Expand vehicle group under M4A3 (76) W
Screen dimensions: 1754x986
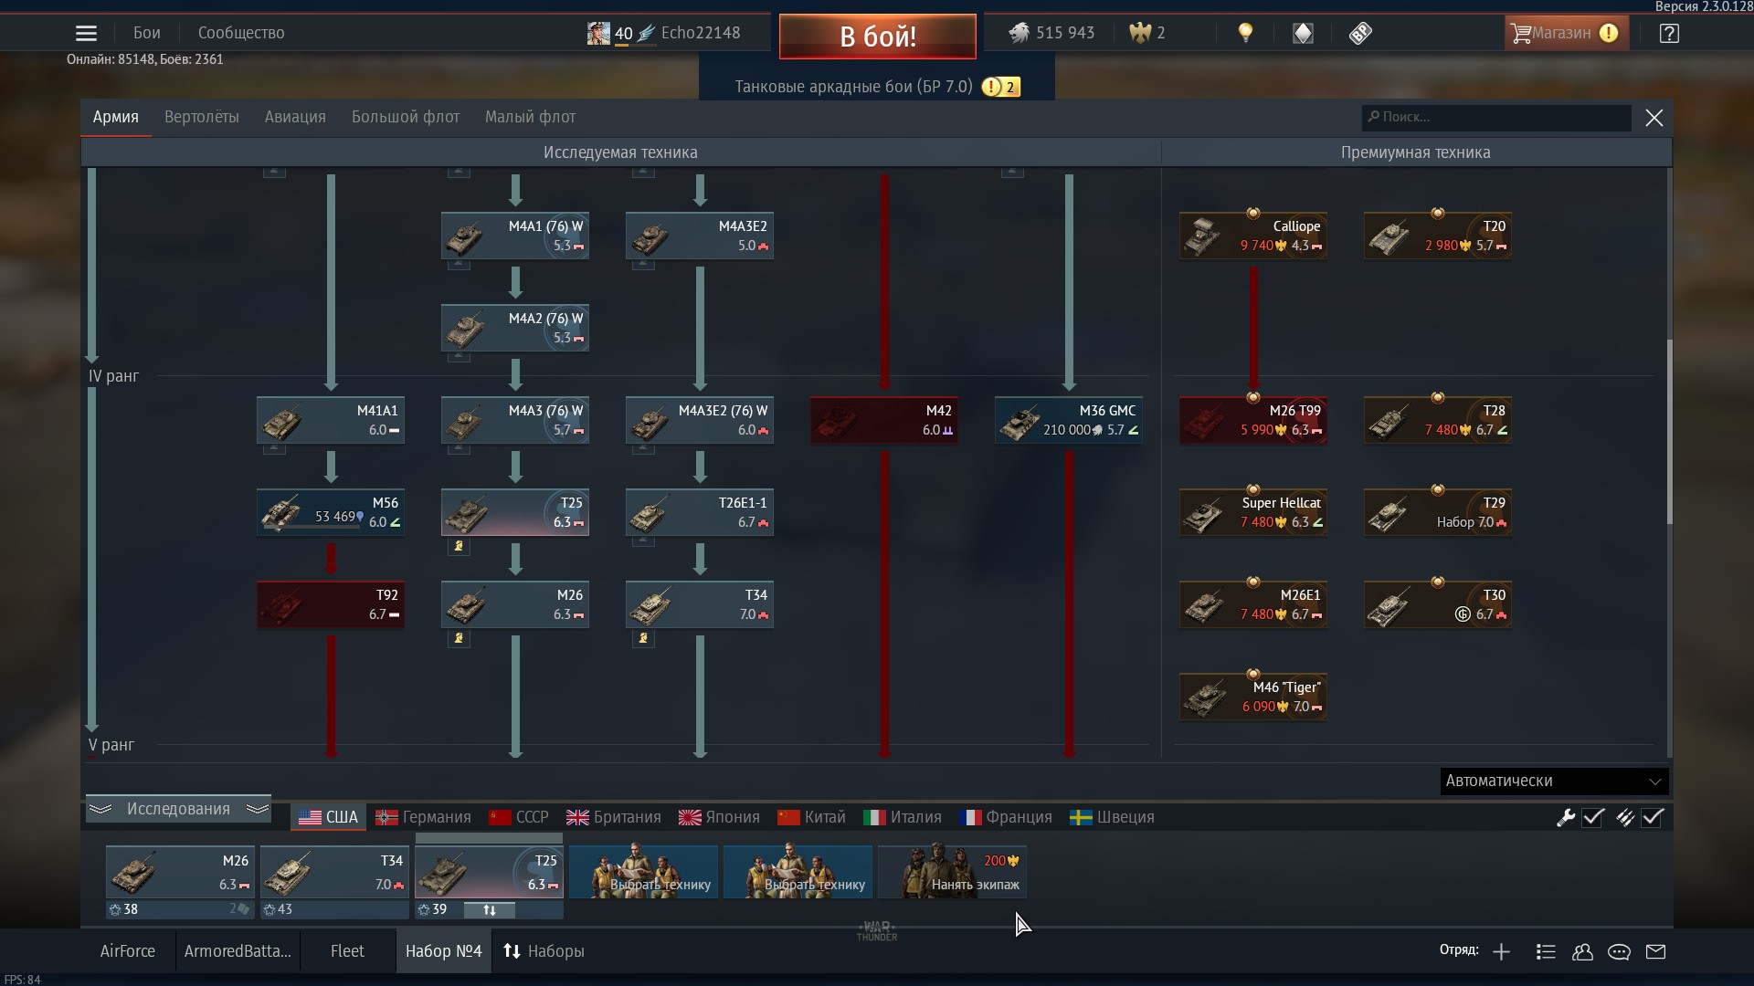[459, 449]
